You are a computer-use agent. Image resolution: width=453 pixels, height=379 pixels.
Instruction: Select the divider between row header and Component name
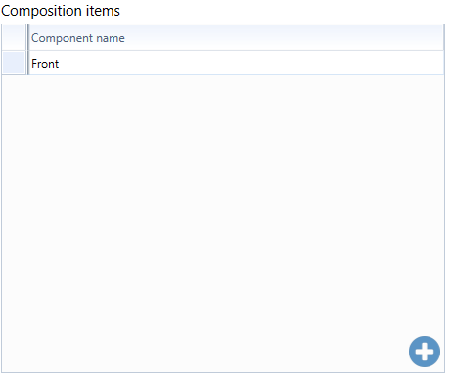(x=27, y=38)
